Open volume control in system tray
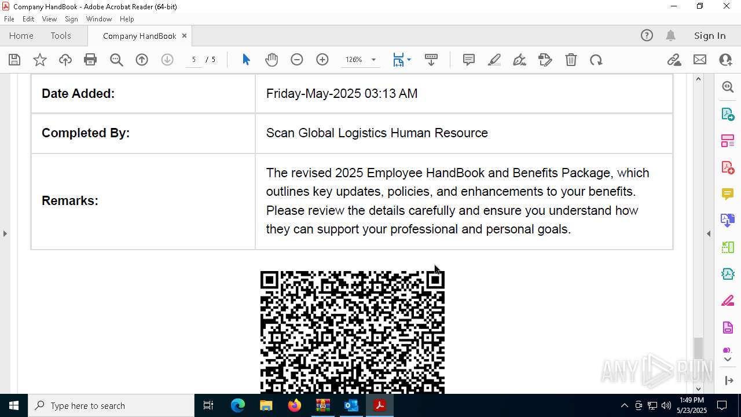 (666, 405)
